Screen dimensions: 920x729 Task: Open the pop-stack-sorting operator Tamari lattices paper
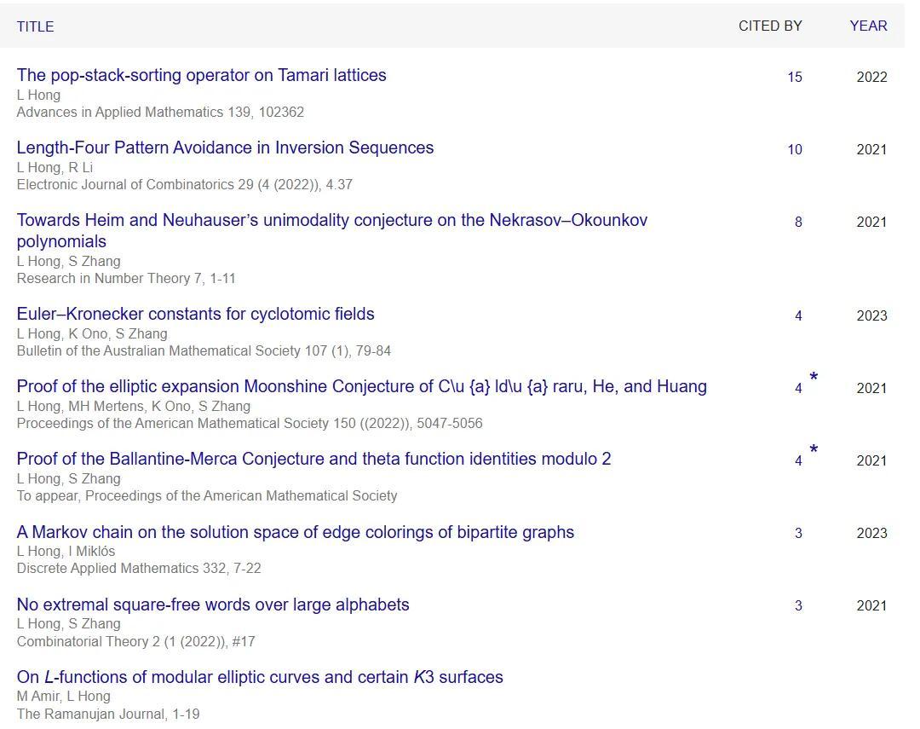pyautogui.click(x=201, y=75)
